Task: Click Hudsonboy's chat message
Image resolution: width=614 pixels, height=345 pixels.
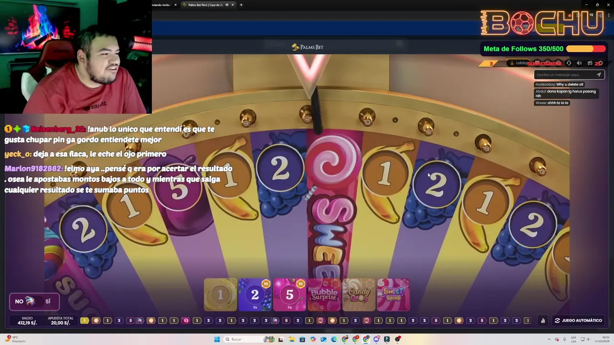Action: click(559, 84)
